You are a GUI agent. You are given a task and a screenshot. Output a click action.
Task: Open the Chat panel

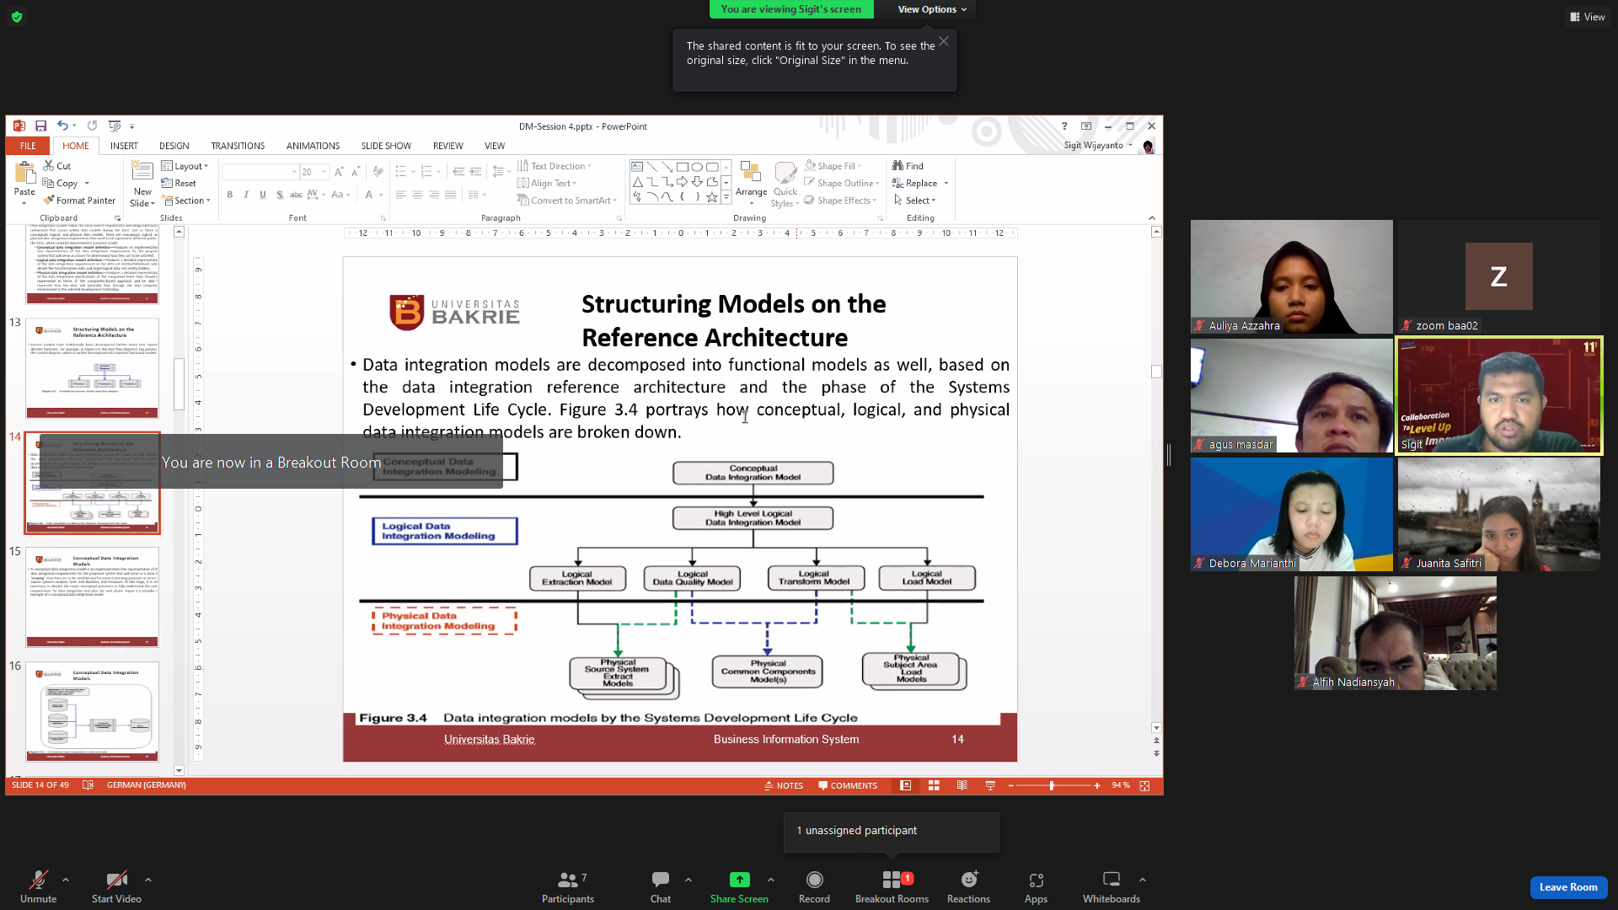[661, 886]
